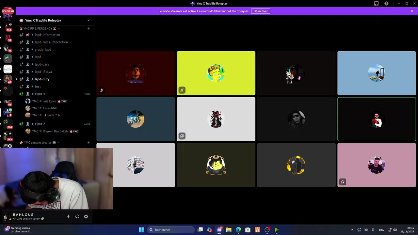Show hidden system tray icons
This screenshot has width=418, height=235.
click(x=352, y=230)
